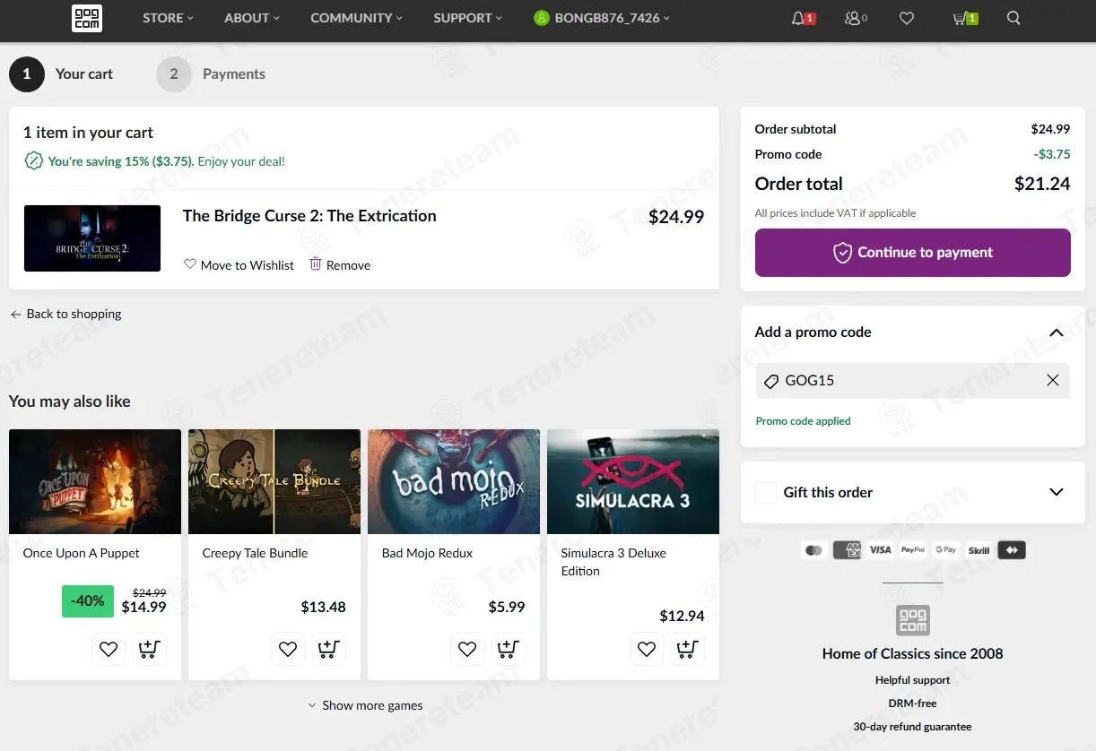Remove The Bridge Curse 2 from cart

(x=340, y=265)
